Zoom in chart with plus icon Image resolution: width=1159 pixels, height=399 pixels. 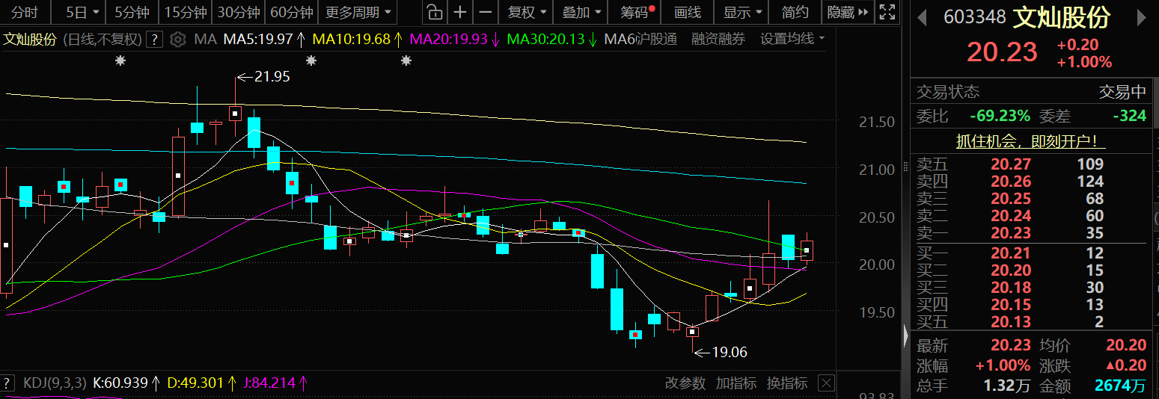[x=460, y=12]
